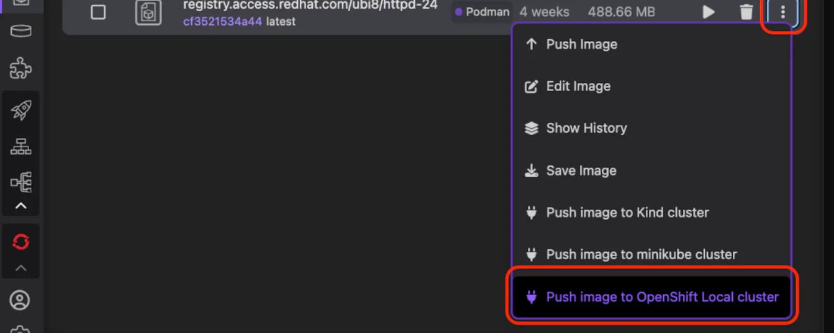Viewport: 834px width, 333px height.
Task: Open the Extensions puzzle icon
Action: pos(20,68)
